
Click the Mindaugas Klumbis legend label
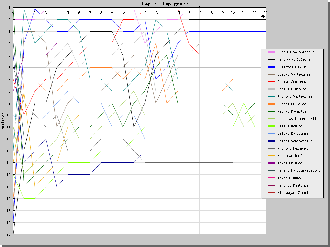click(x=294, y=193)
